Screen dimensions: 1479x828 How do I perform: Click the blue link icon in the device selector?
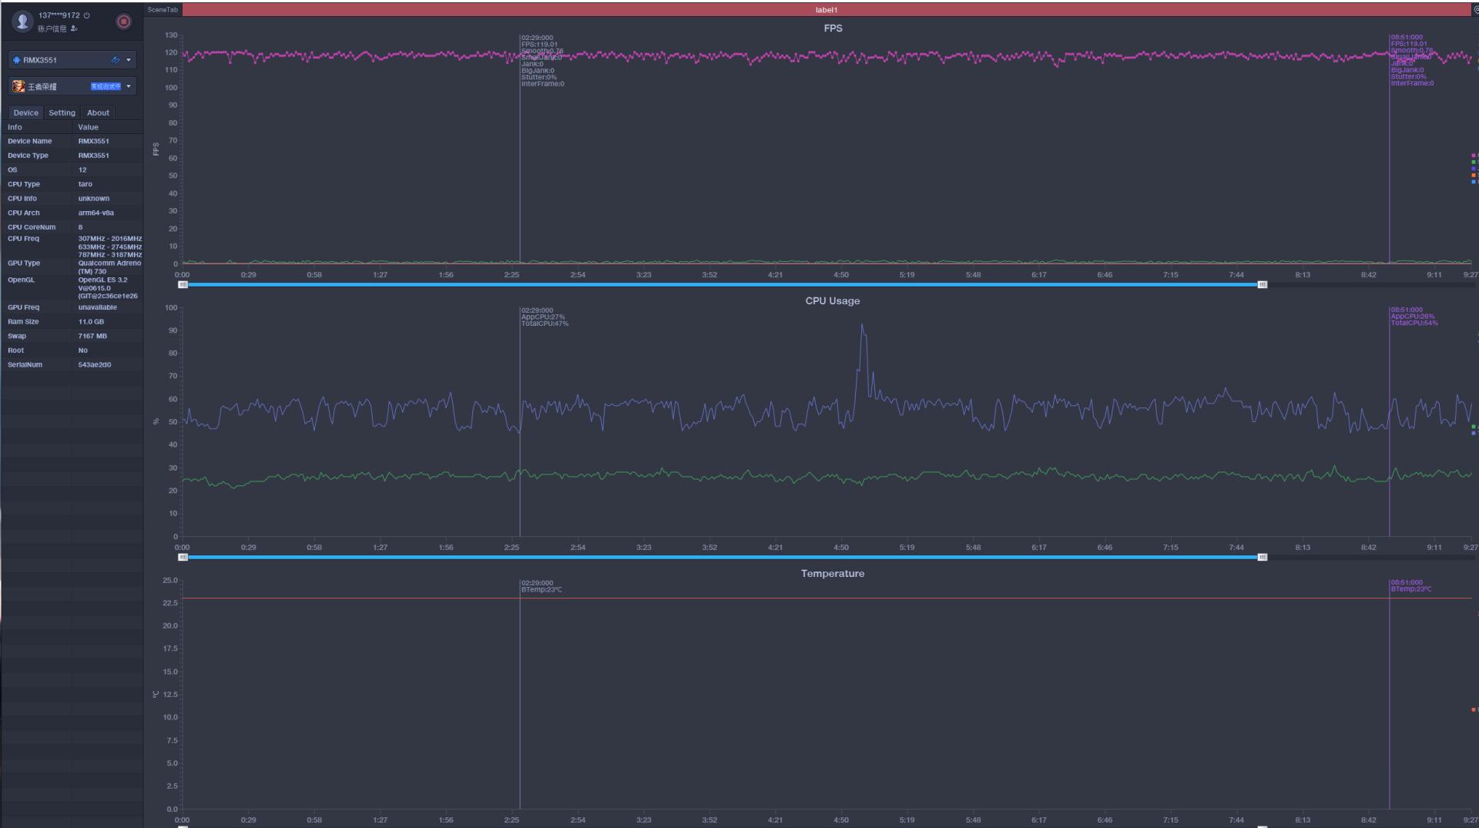[x=116, y=60]
